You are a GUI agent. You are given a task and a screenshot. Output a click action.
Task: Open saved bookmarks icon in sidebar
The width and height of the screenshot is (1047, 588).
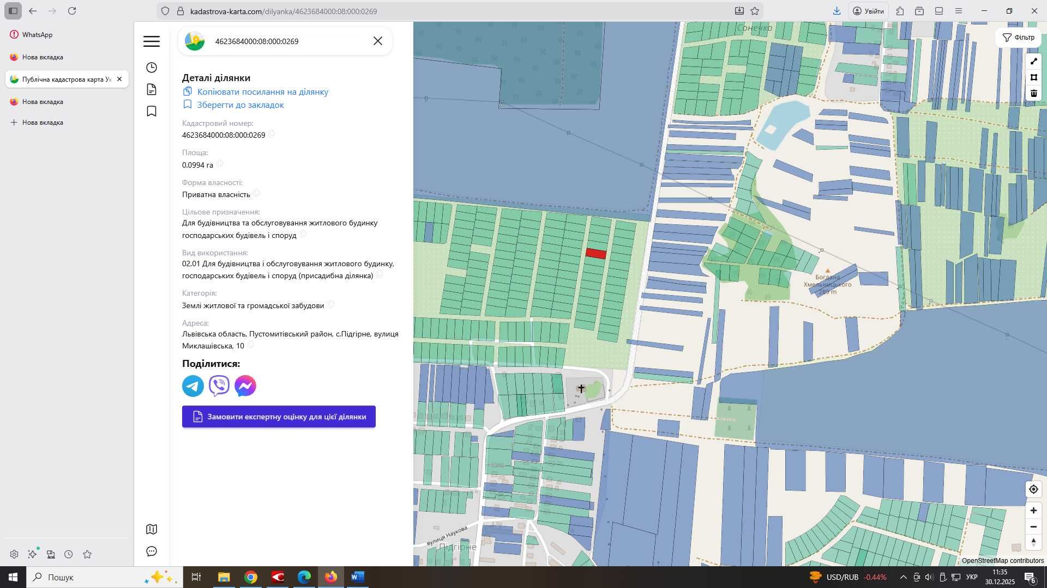point(152,112)
